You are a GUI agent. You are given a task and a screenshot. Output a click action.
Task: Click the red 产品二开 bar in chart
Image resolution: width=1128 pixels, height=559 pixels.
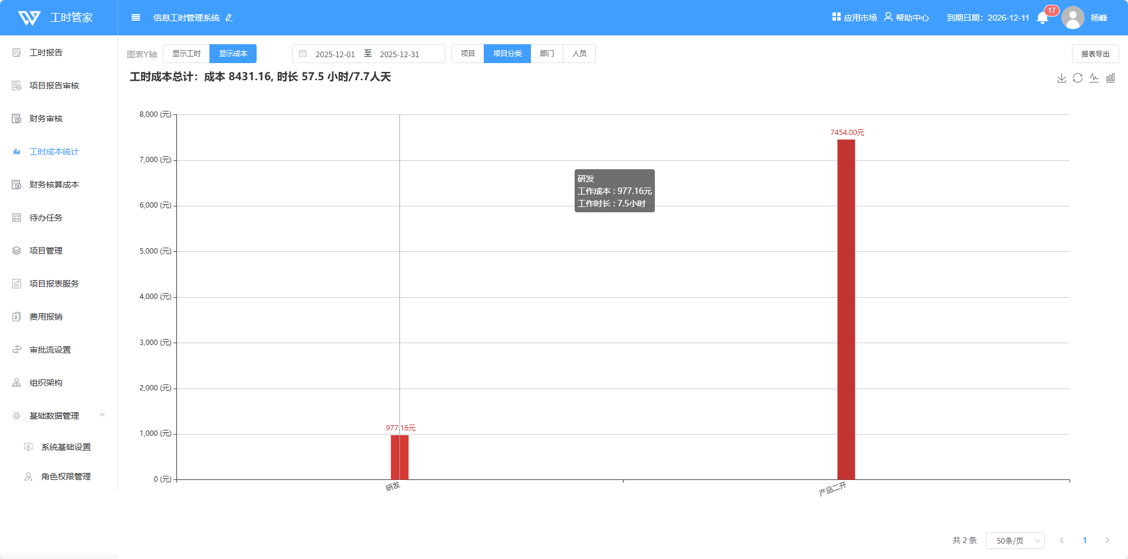tap(846, 309)
